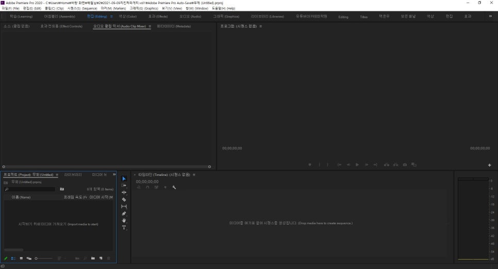
Task: Switch to the 색상 (Color) workspace
Action: [128, 16]
